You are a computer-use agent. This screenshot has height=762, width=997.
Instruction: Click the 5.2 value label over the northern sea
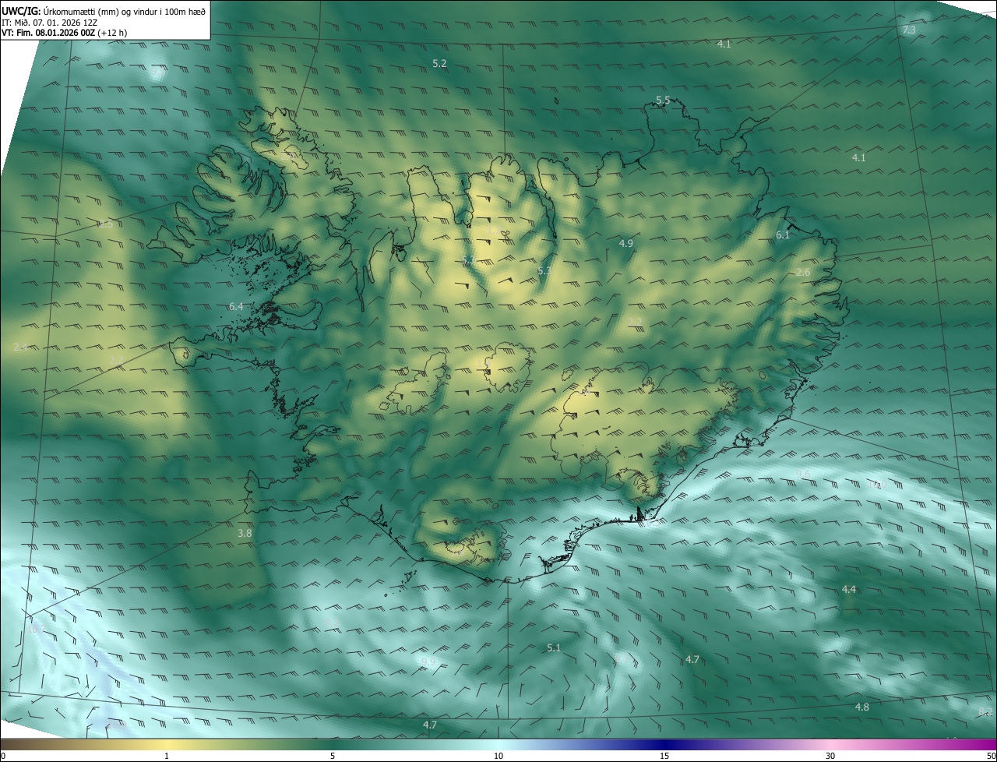click(439, 63)
